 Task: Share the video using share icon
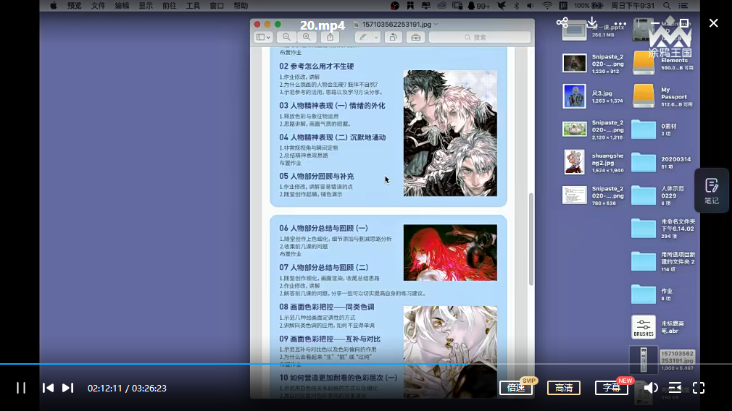[x=562, y=23]
